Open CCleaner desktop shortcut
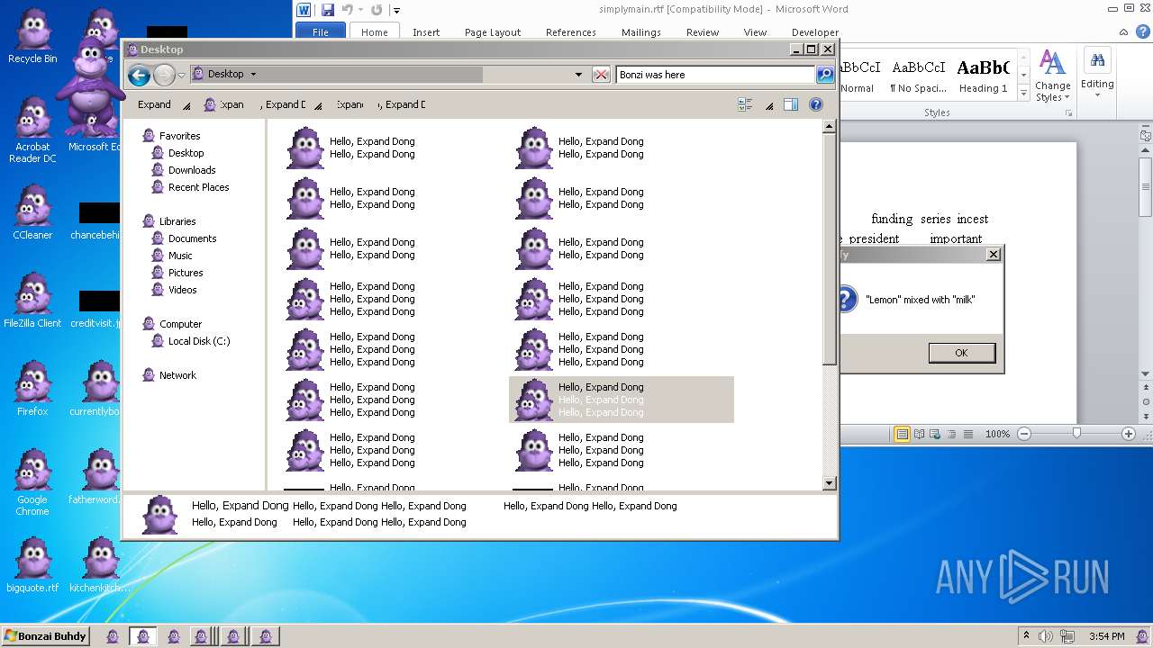The width and height of the screenshot is (1153, 648). [x=32, y=212]
